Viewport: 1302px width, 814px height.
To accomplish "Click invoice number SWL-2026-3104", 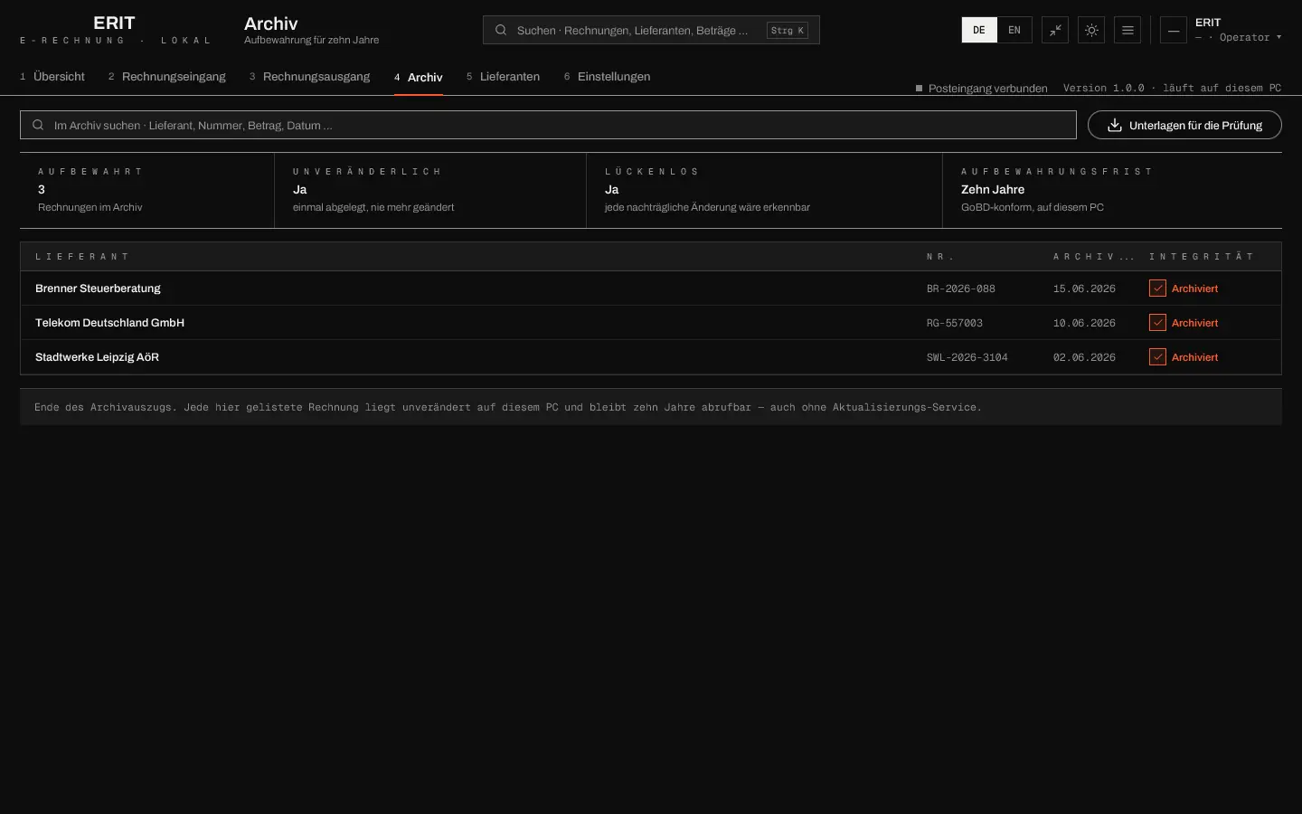I will coord(967,357).
